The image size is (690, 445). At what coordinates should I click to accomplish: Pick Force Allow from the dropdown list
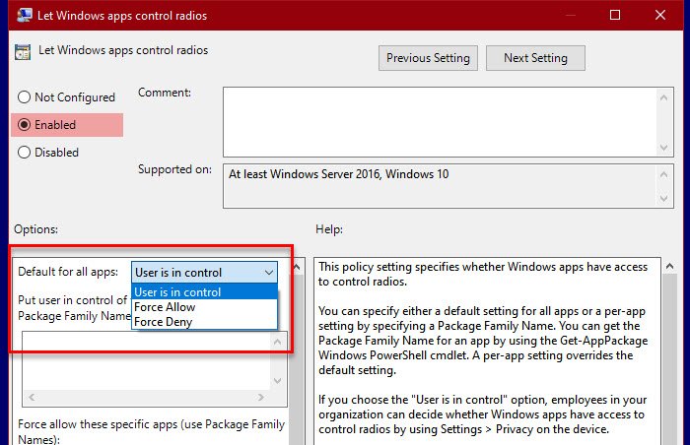click(165, 307)
